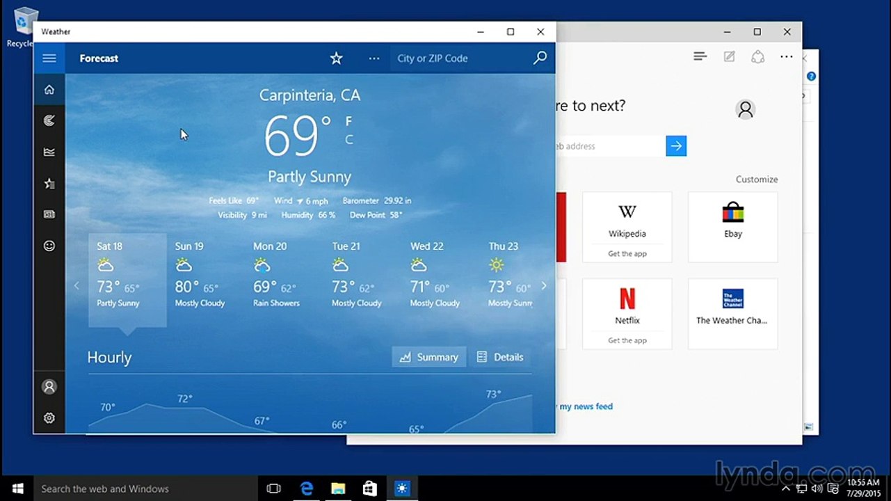Click the smiley feedback icon

[x=49, y=246]
